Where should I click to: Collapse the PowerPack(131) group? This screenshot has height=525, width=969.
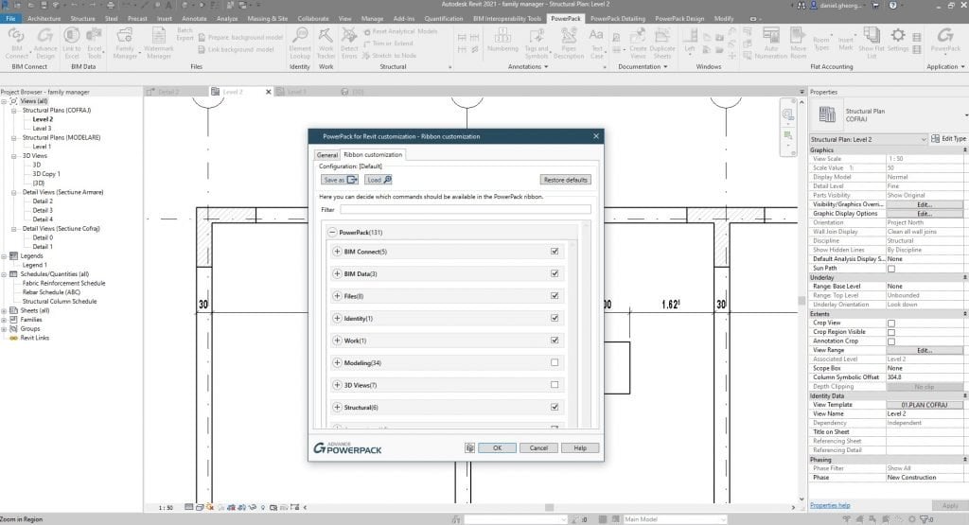pyautogui.click(x=332, y=233)
